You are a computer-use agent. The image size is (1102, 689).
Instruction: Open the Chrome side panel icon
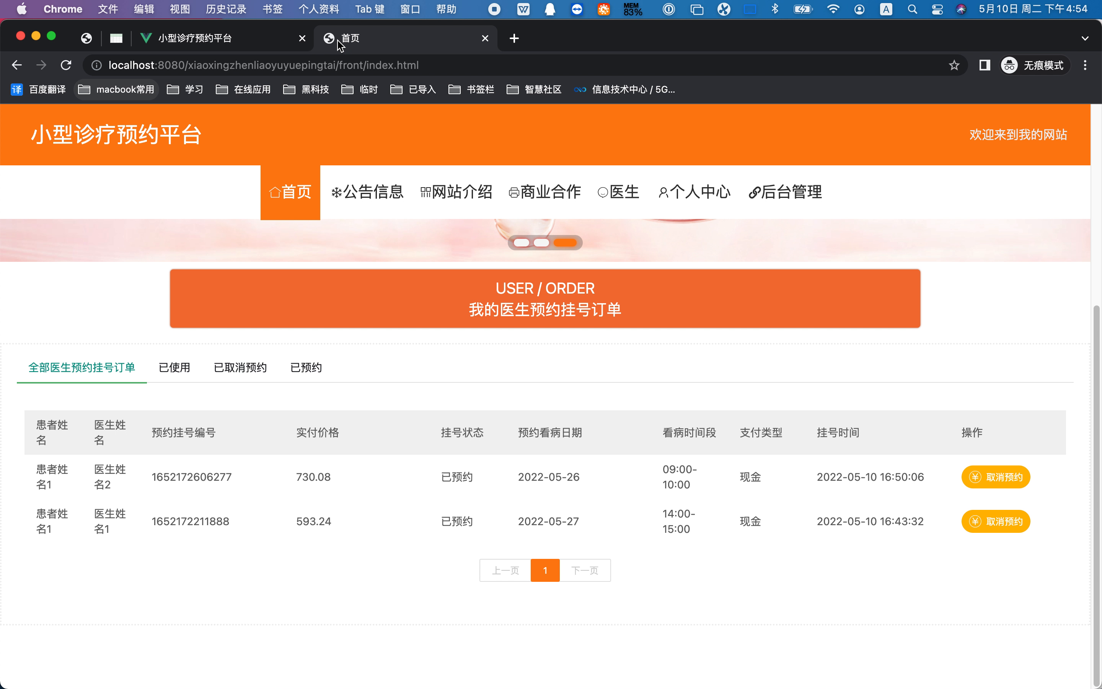click(x=985, y=65)
